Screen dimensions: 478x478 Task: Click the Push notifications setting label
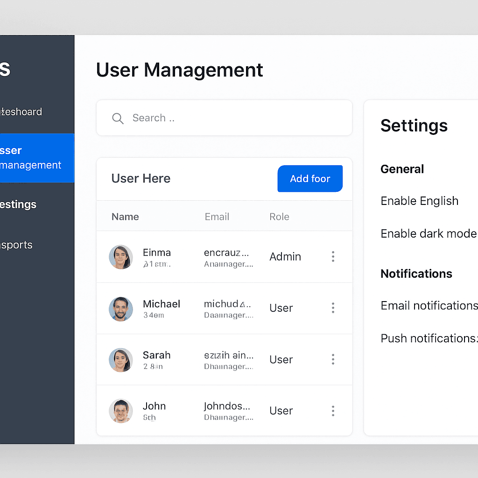tap(429, 338)
